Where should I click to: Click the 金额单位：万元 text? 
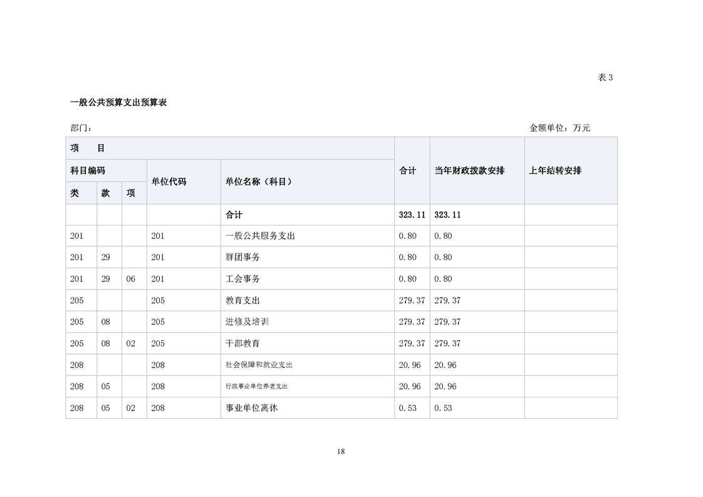click(560, 128)
